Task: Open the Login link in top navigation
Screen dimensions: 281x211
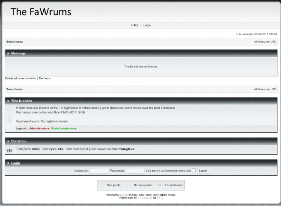Action: [147, 25]
